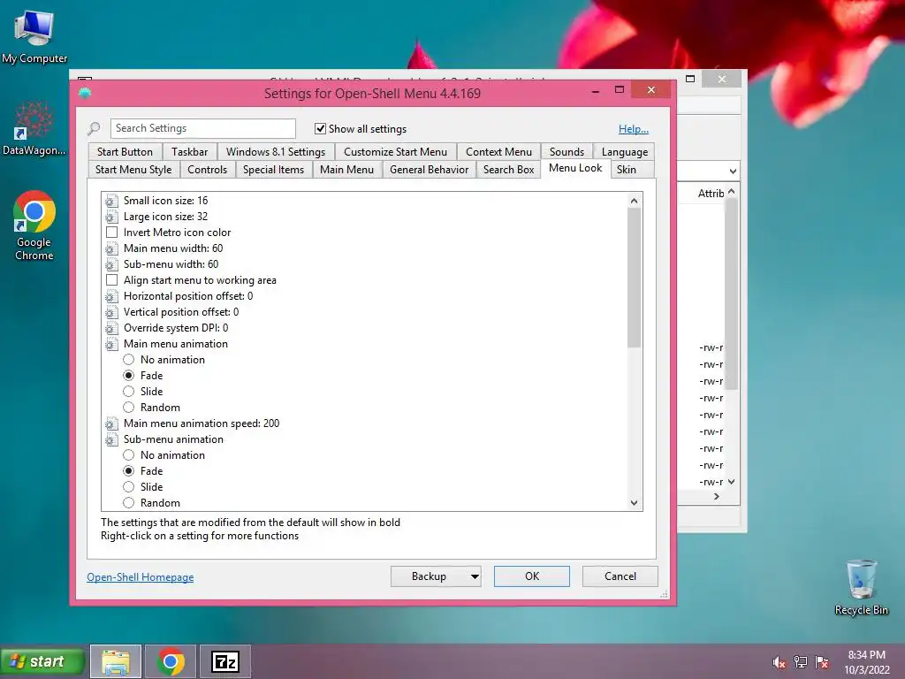Uncheck Show all settings
Image resolution: width=905 pixels, height=679 pixels.
[x=320, y=128]
